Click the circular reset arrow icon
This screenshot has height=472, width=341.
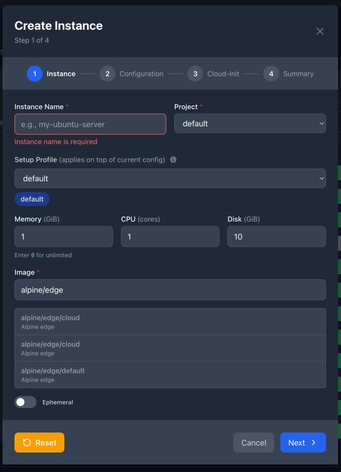tap(27, 443)
